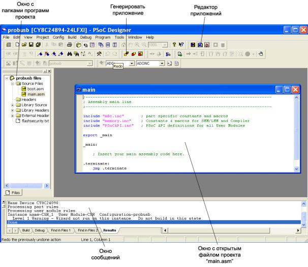
Task: Maximize the main editor child window
Action: click(287, 90)
